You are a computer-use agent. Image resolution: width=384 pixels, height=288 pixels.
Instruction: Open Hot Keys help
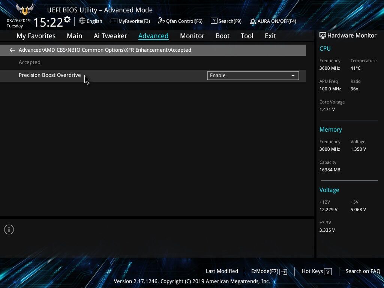click(316, 271)
